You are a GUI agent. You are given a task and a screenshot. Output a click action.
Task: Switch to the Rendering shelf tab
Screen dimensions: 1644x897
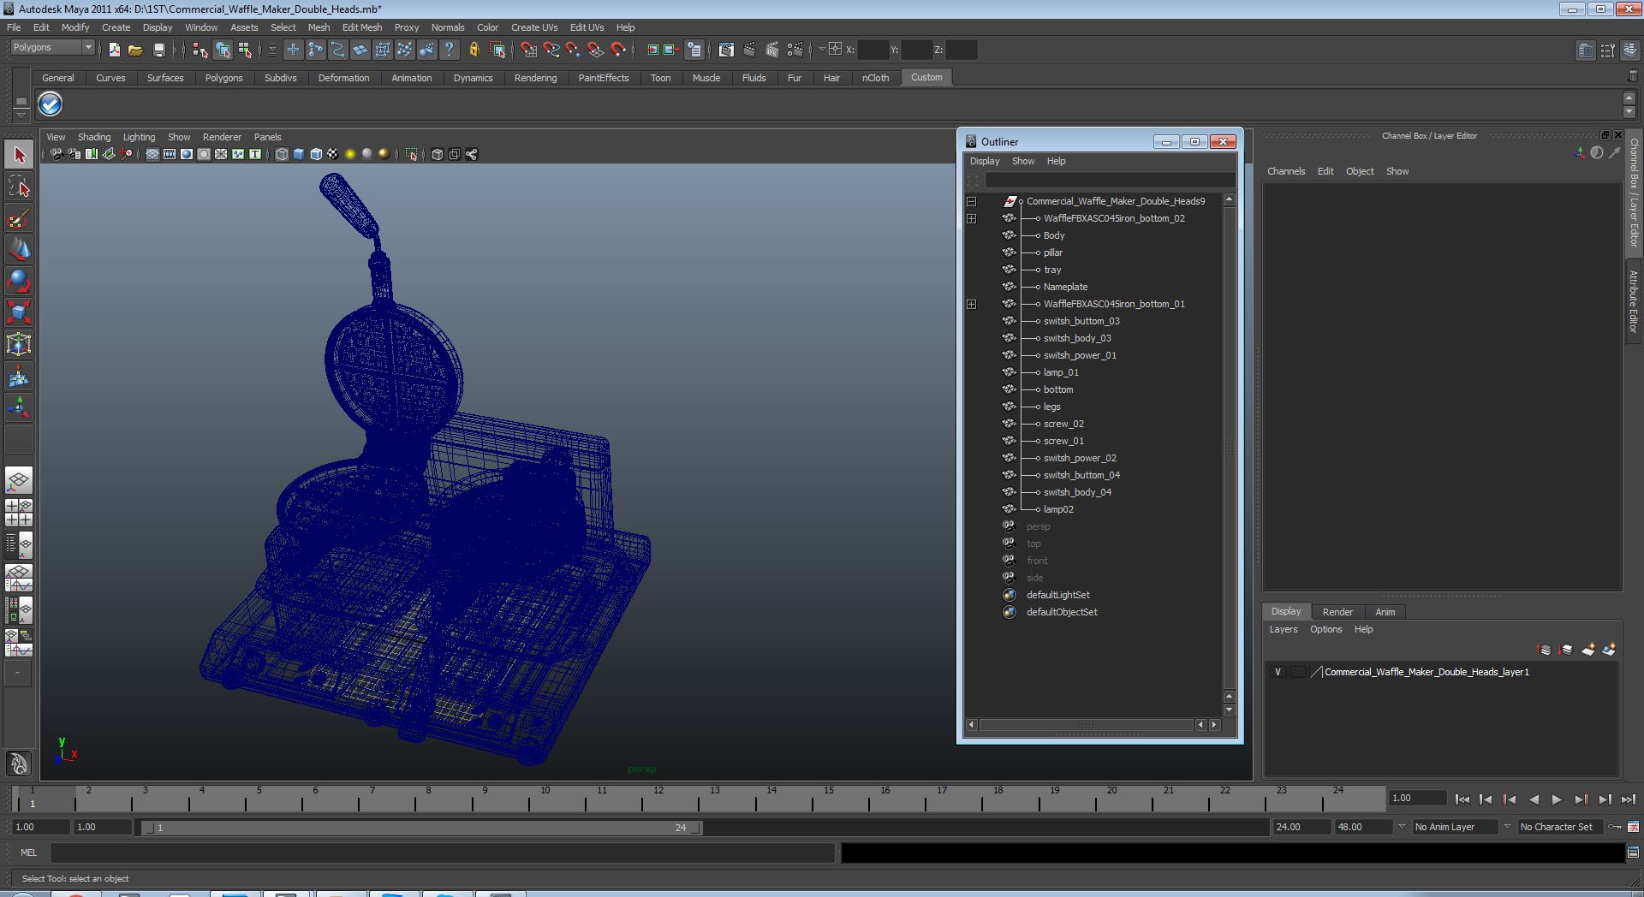pos(535,78)
